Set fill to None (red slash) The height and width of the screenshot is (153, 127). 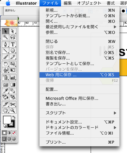point(14,133)
